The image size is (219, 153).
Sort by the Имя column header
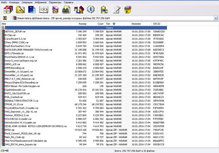(36, 24)
